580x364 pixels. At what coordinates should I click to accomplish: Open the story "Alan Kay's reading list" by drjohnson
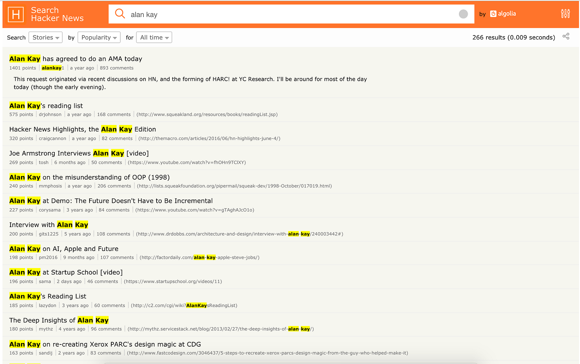[46, 106]
